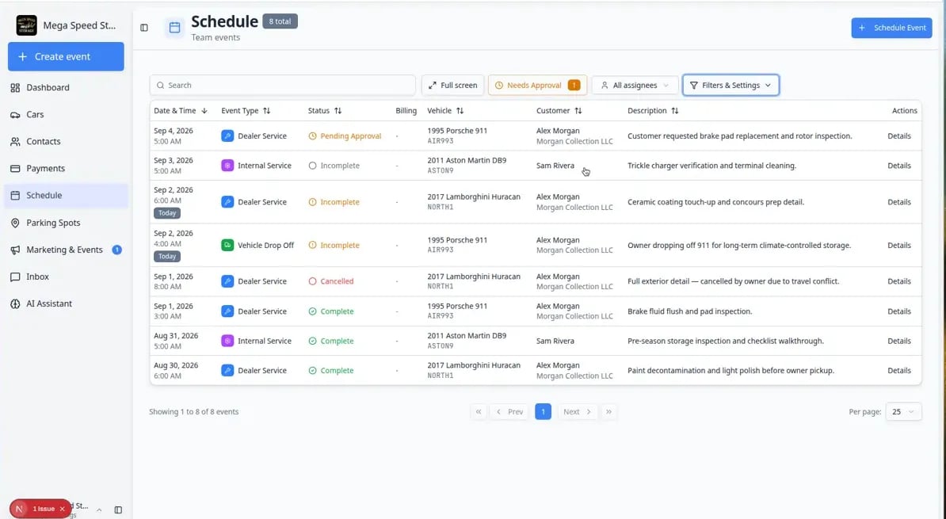This screenshot has height=519, width=946.
Task: Dismiss the 1 Issue badge with X
Action: (x=62, y=509)
